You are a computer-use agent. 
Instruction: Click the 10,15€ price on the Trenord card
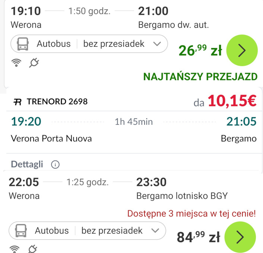(x=232, y=101)
